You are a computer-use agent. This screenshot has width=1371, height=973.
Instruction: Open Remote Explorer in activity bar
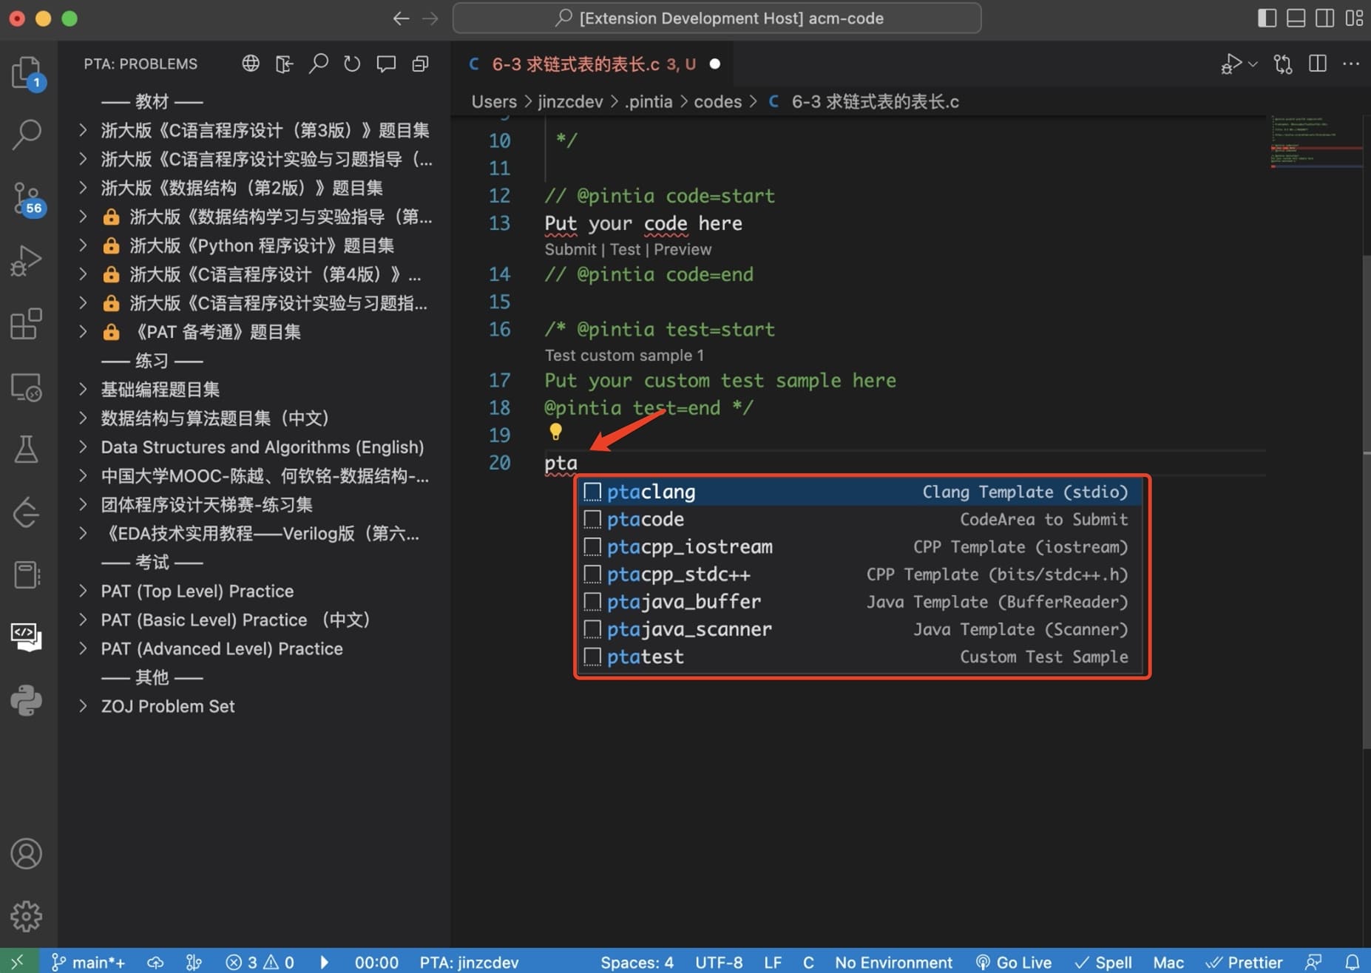coord(27,387)
